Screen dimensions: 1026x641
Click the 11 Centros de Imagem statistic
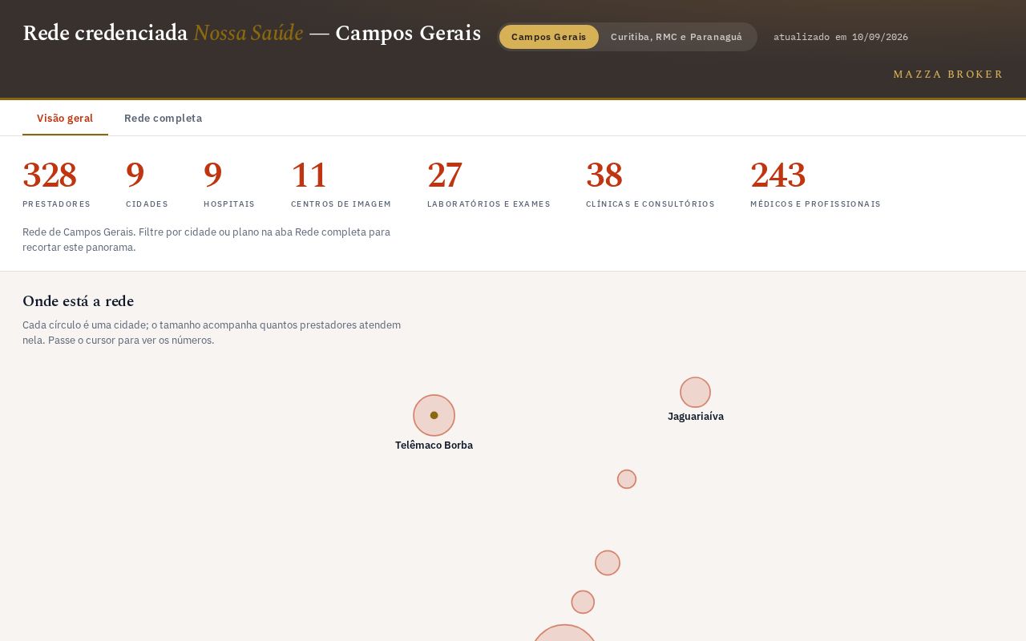341,183
